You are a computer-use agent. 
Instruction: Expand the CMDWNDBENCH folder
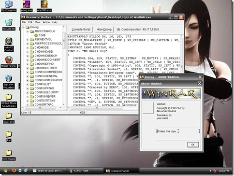tap(28, 56)
